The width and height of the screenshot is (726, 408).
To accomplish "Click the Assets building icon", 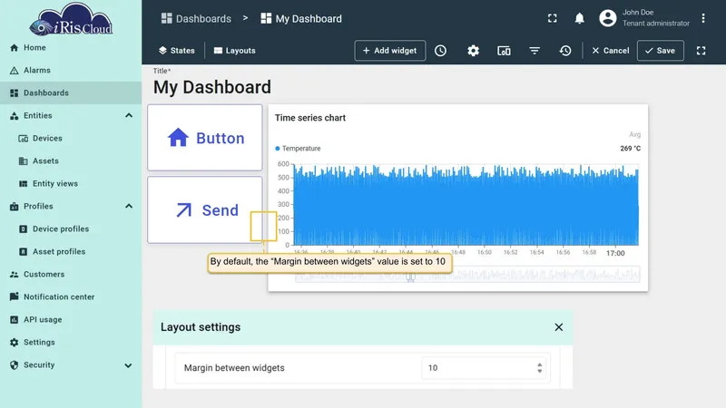I will click(x=23, y=161).
